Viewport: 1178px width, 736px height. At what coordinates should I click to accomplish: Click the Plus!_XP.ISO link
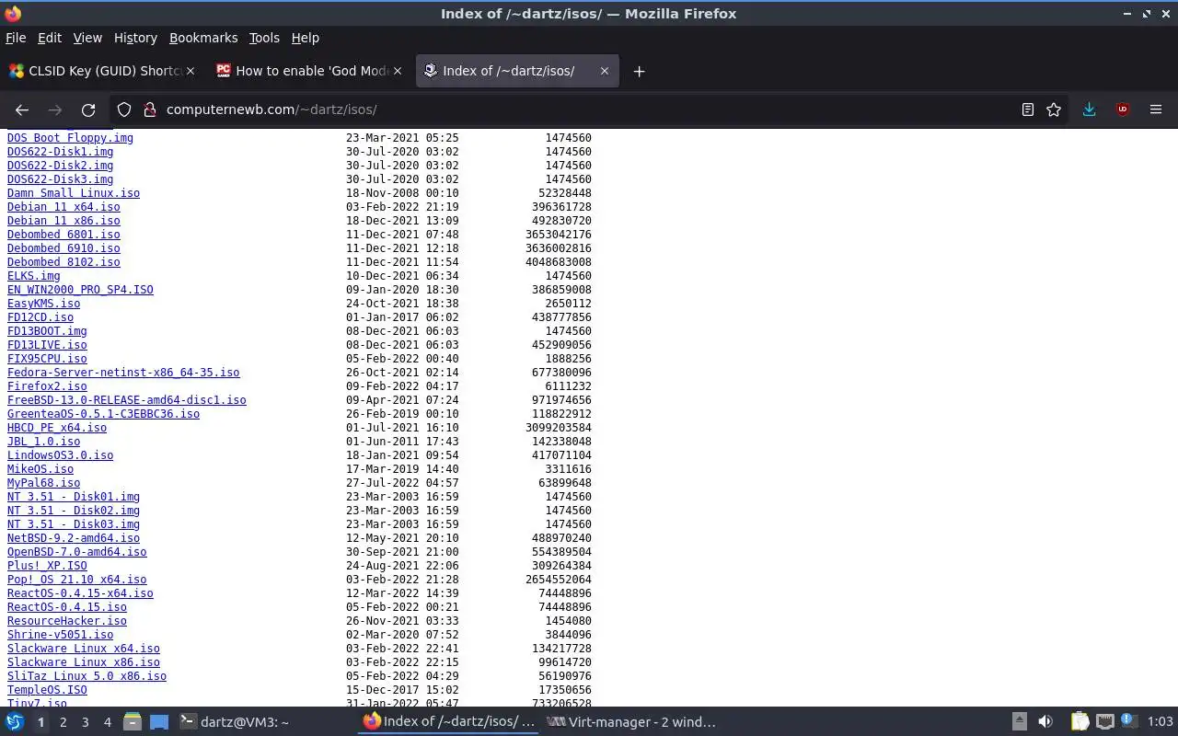pos(47,566)
